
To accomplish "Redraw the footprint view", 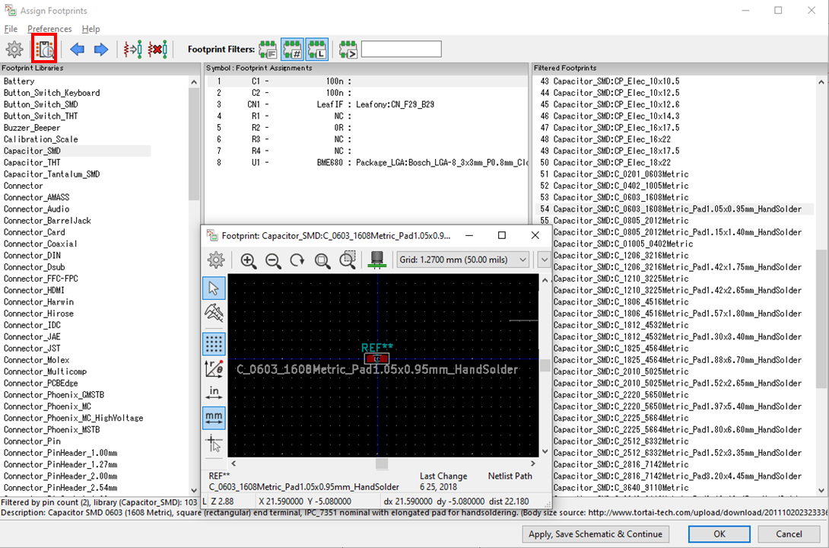I will click(x=297, y=260).
